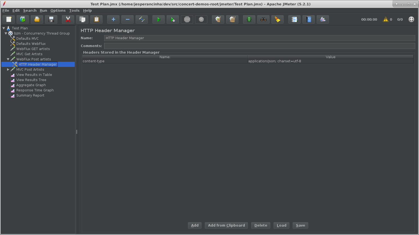
Task: Click the Save headers button
Action: coord(301,225)
